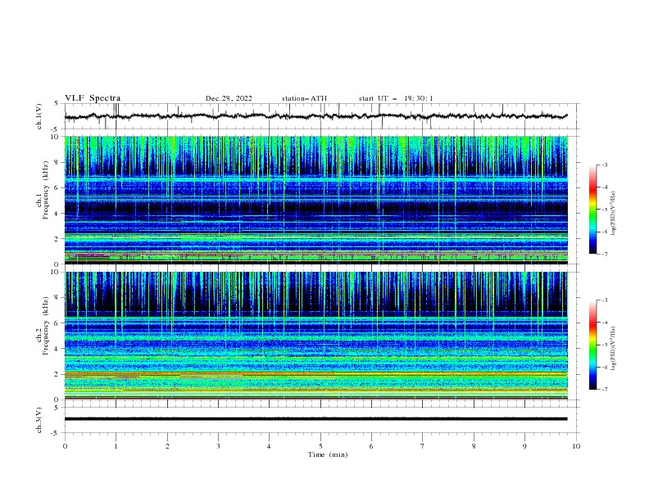Click the "ch.2 Frequency (kHz)" axis label
This screenshot has width=649, height=501.
click(x=43, y=325)
